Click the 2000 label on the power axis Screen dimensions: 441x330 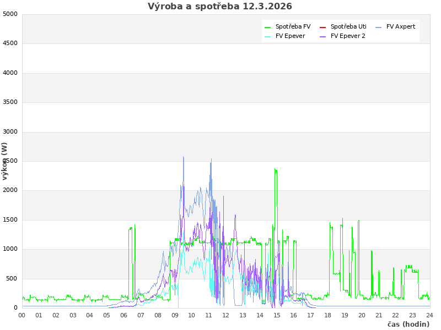(10, 190)
